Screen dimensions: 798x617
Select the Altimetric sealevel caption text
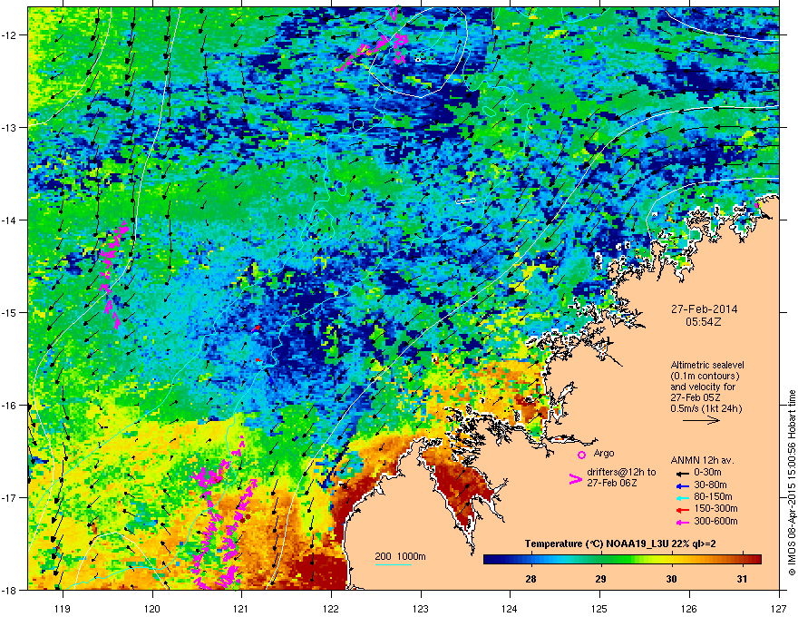(707, 365)
